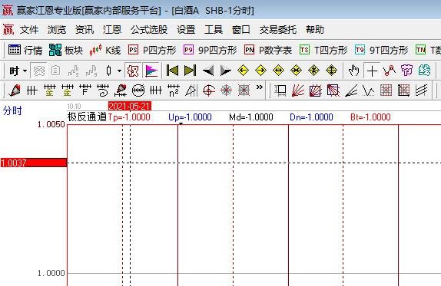Click yellow diamond all-direction expand icon
The height and width of the screenshot is (286, 441).
coord(332,71)
